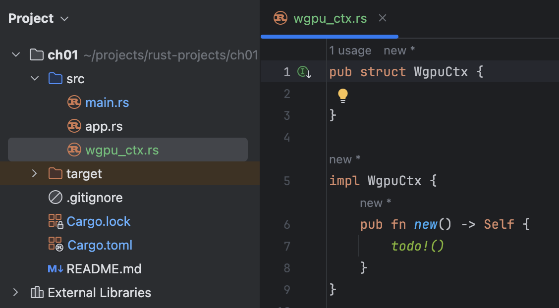Expand the target folder

pos(34,173)
